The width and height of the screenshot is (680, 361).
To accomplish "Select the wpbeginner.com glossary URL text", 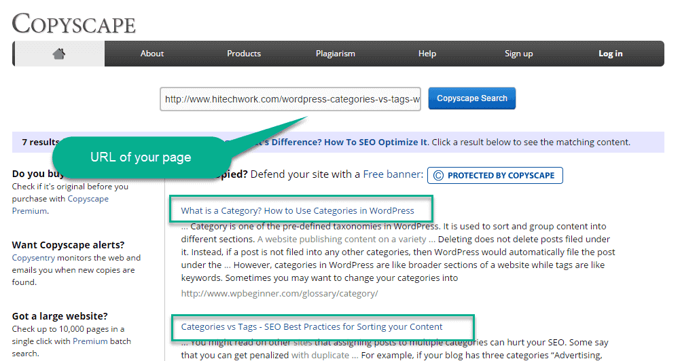I will pos(279,293).
